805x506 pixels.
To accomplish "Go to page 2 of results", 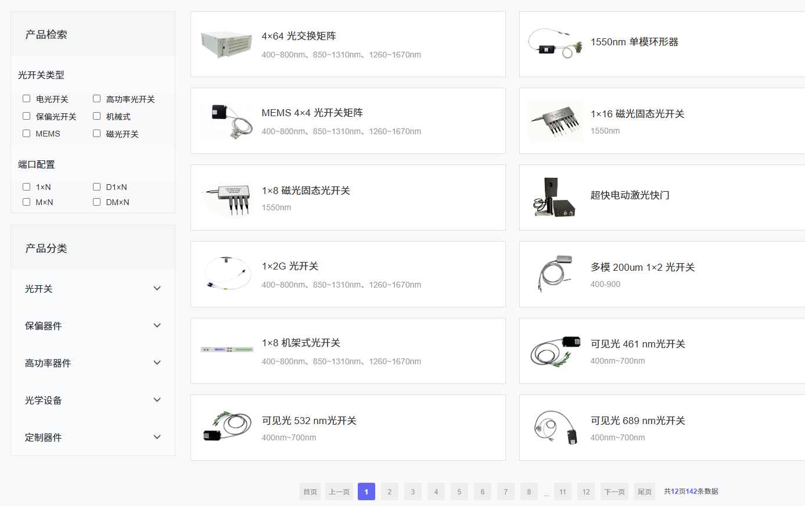I will coord(389,491).
